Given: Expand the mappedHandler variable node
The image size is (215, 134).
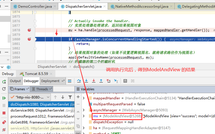Looking at the screenshot, I should (84, 98).
